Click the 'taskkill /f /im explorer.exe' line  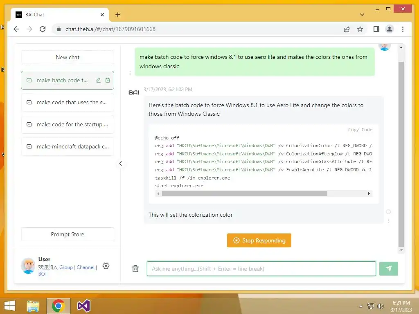coord(192,178)
